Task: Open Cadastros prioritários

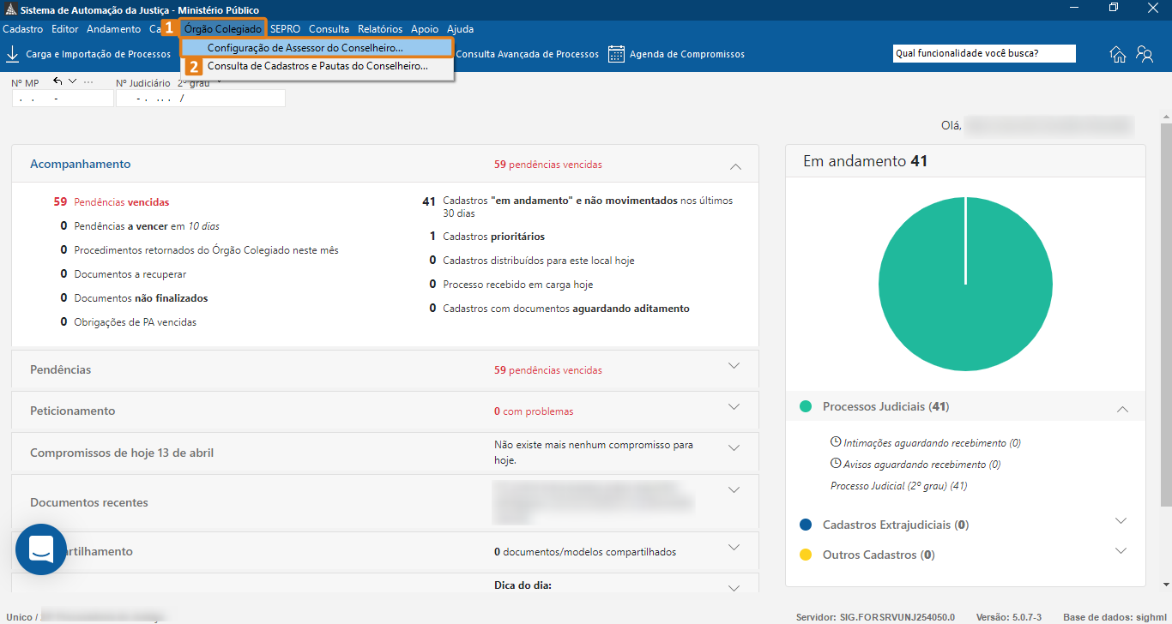Action: pyautogui.click(x=487, y=237)
